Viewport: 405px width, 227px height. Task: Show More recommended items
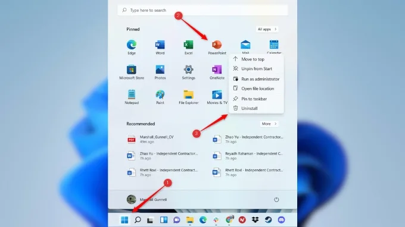pyautogui.click(x=269, y=124)
